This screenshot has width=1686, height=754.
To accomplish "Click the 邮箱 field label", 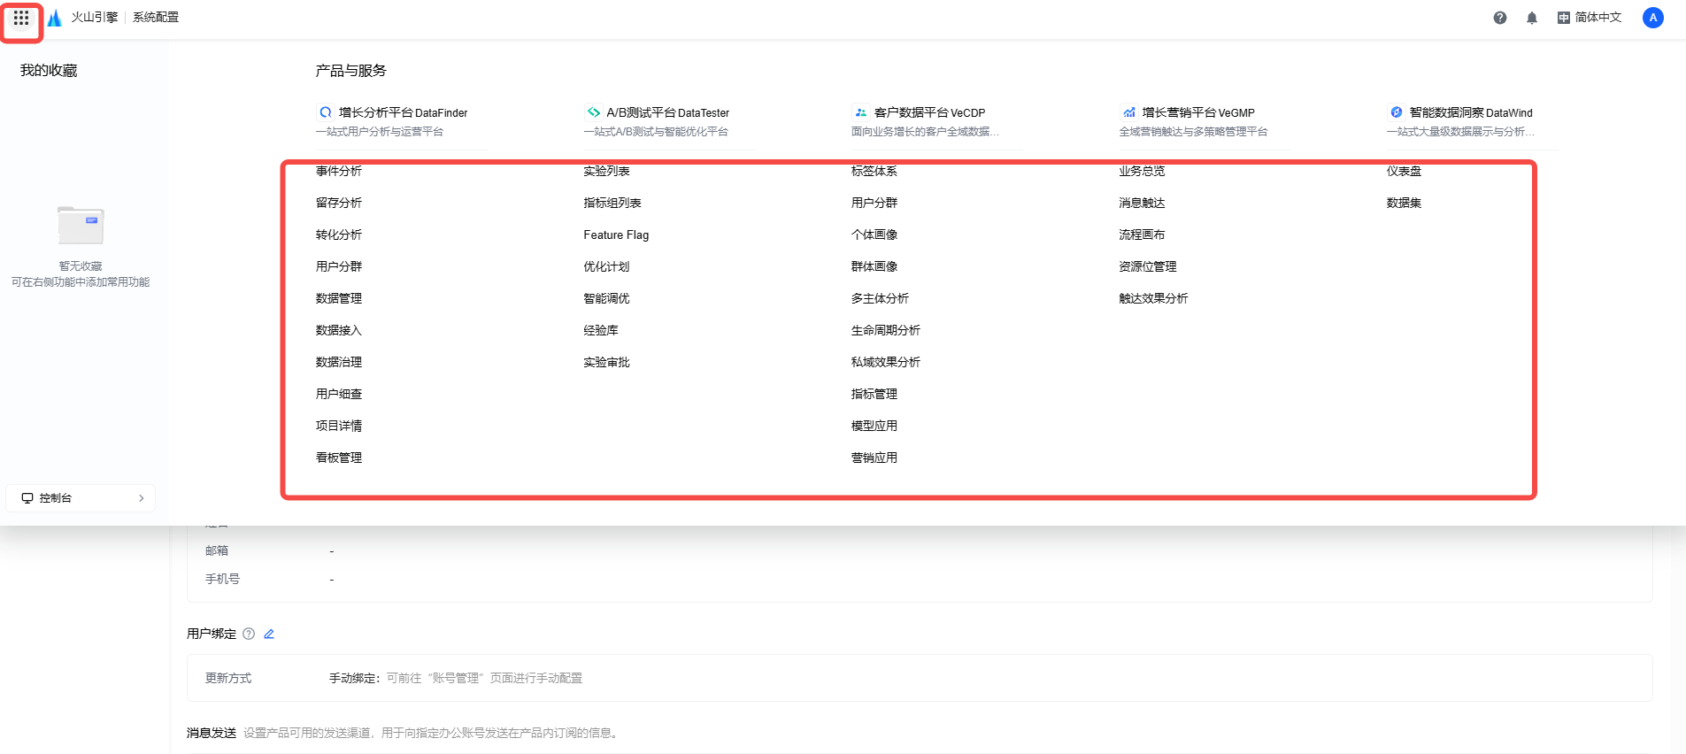I will 217,550.
